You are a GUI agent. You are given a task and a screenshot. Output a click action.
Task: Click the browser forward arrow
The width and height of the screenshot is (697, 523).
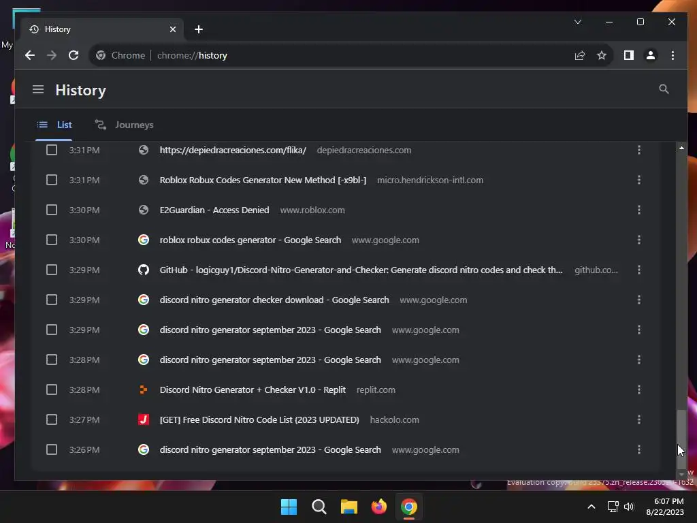tap(52, 55)
